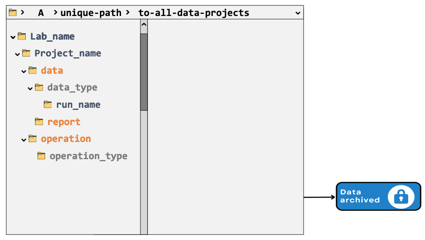This screenshot has height=240, width=425.
Task: Collapse the operation folder chevron
Action: click(24, 140)
